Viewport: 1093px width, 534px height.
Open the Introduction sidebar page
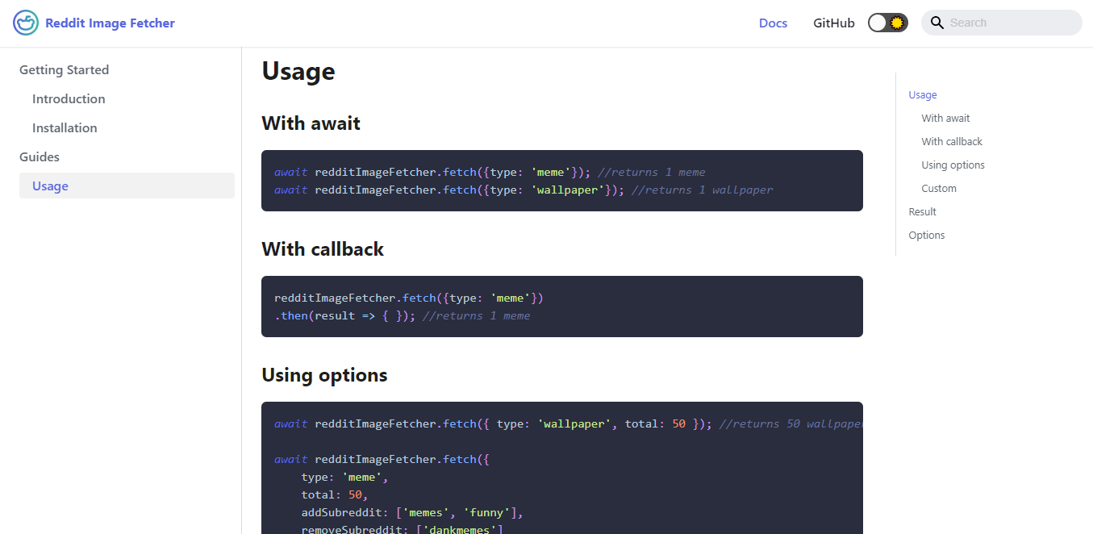tap(69, 99)
